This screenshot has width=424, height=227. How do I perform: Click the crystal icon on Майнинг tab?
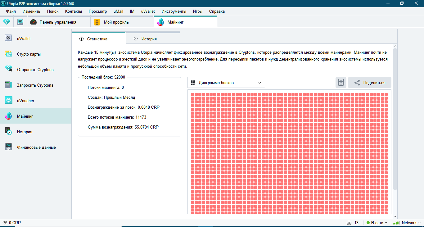coord(160,22)
